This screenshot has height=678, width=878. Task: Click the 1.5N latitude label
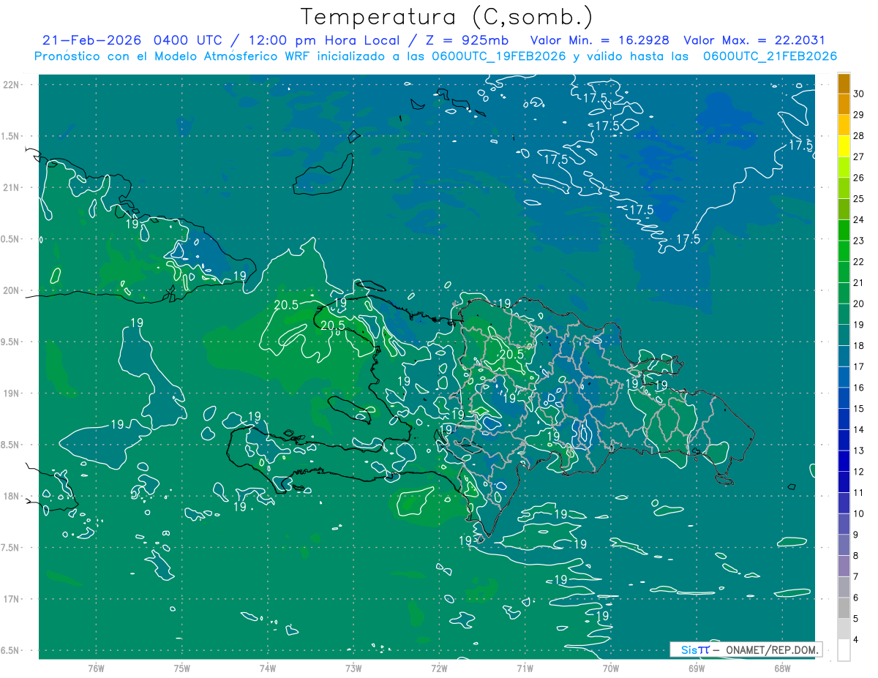pos(10,136)
